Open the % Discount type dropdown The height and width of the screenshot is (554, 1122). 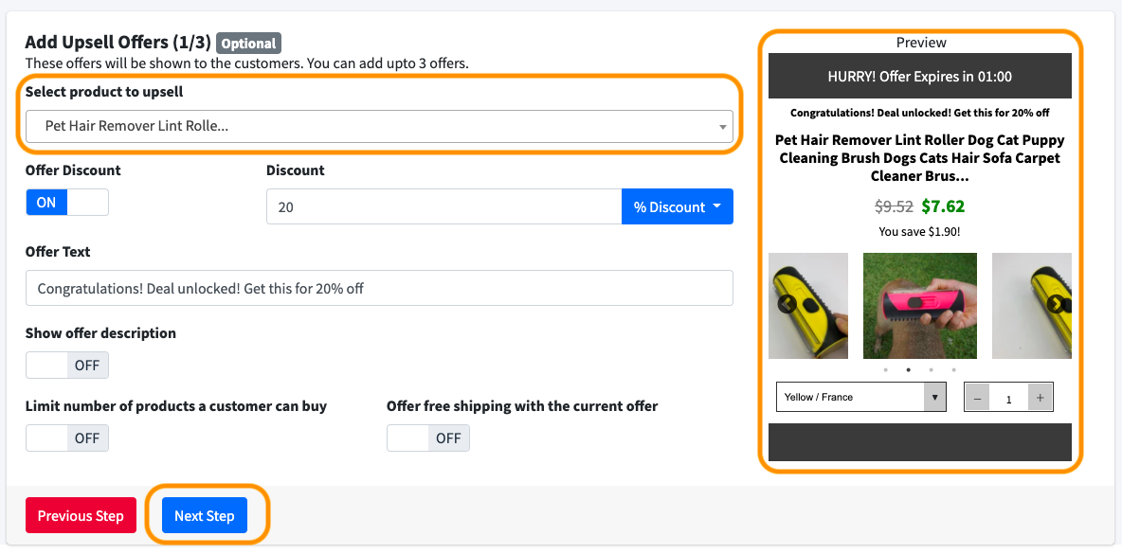tap(677, 207)
